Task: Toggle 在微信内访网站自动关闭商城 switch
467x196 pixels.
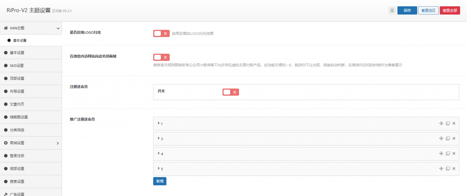Action: point(161,57)
